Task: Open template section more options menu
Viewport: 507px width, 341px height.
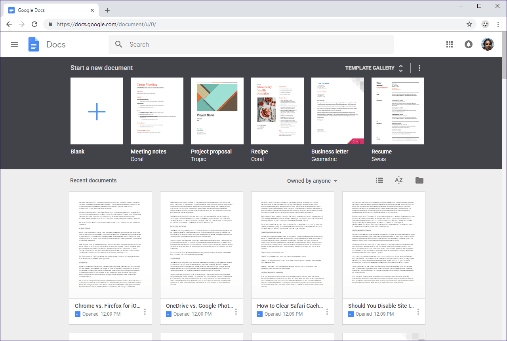Action: click(419, 68)
